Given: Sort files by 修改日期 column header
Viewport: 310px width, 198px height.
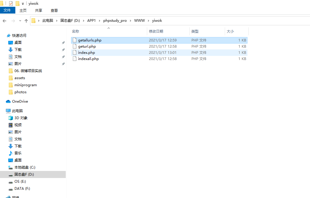Looking at the screenshot, I should click(x=156, y=31).
